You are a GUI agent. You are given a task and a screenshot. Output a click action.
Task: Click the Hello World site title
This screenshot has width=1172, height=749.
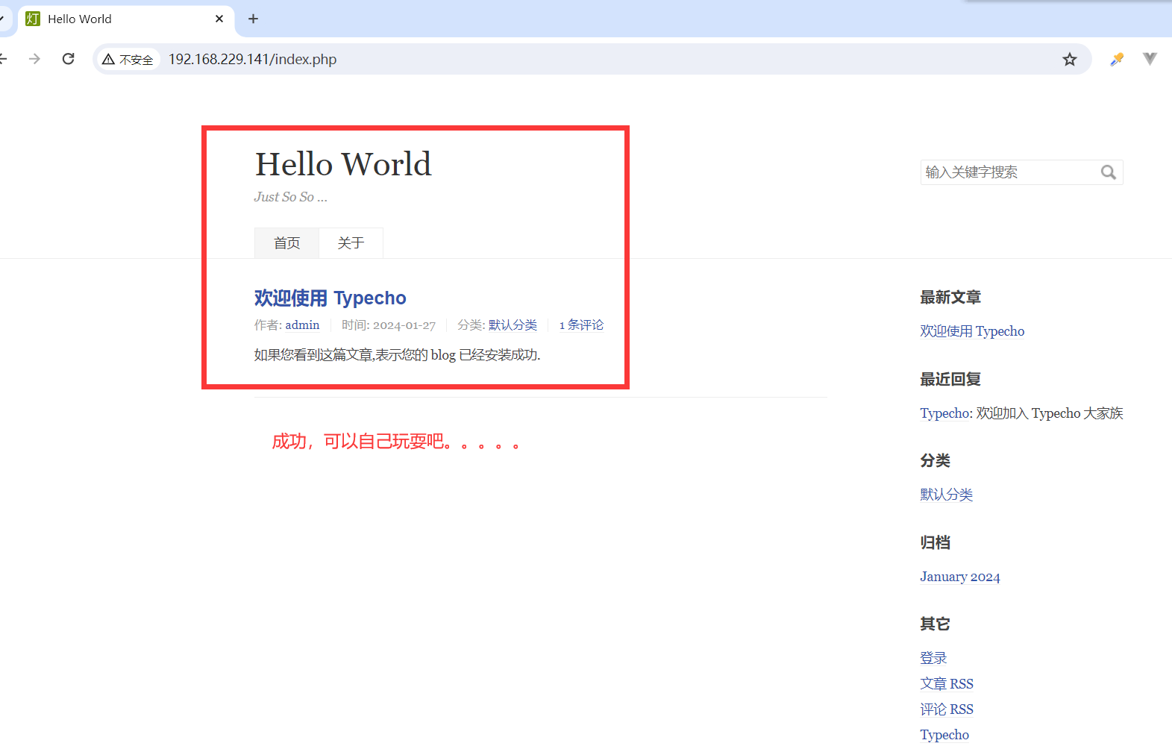tap(343, 164)
